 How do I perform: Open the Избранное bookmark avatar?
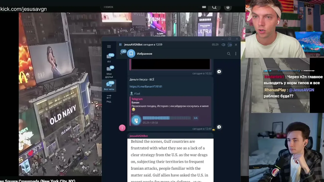point(131,54)
